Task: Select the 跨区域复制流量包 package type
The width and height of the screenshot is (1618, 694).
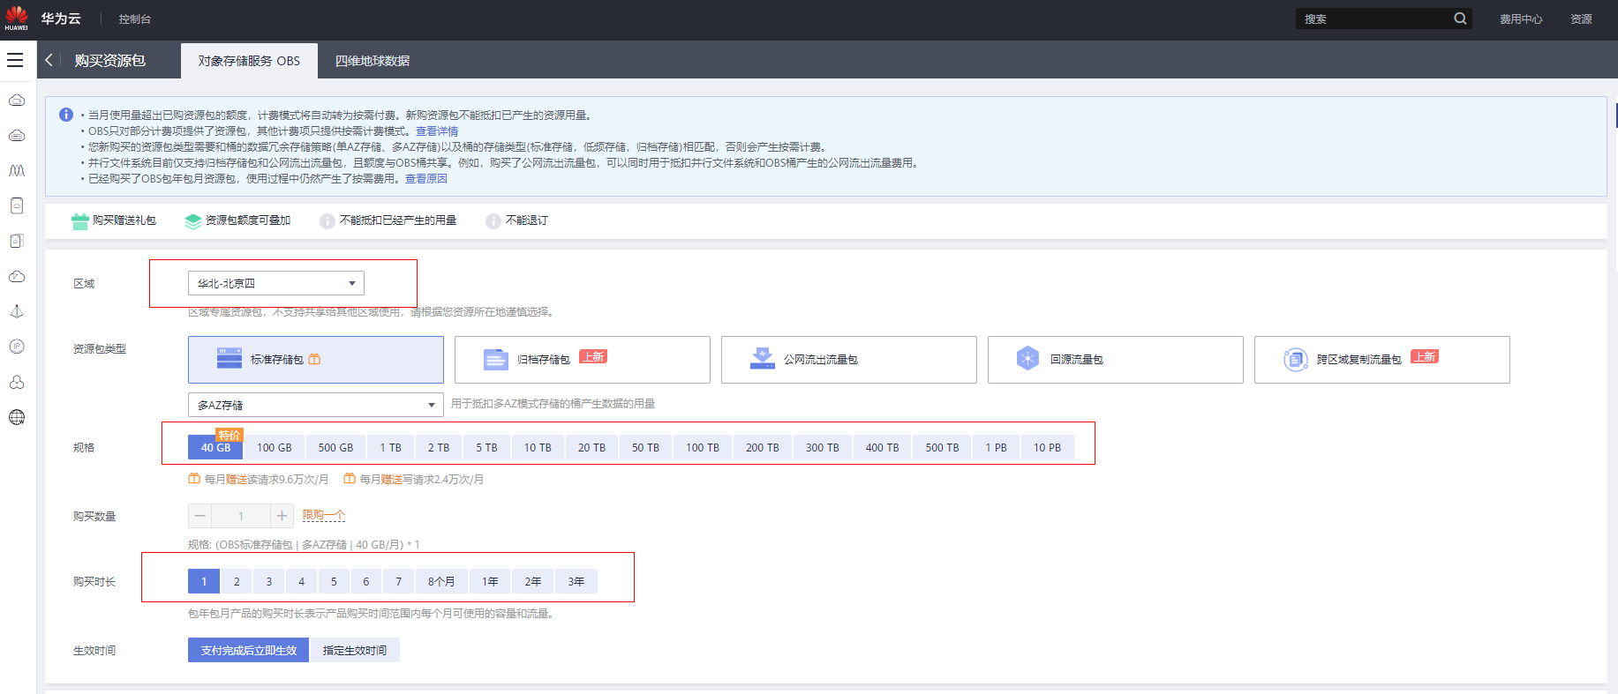Action: tap(1382, 360)
